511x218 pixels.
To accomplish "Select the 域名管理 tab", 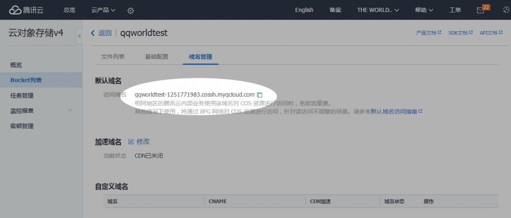I will 200,56.
